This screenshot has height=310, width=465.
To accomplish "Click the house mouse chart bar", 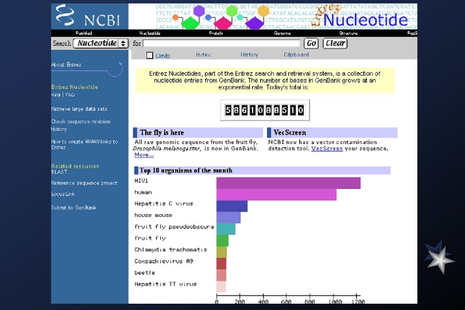I will [x=228, y=218].
